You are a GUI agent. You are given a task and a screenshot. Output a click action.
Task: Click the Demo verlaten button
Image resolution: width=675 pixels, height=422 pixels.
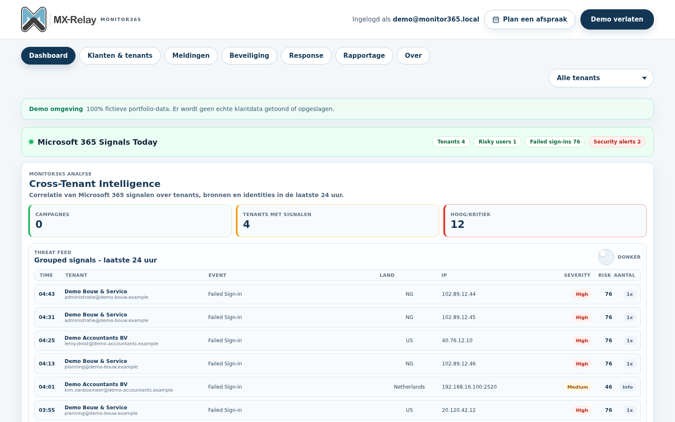tap(617, 19)
